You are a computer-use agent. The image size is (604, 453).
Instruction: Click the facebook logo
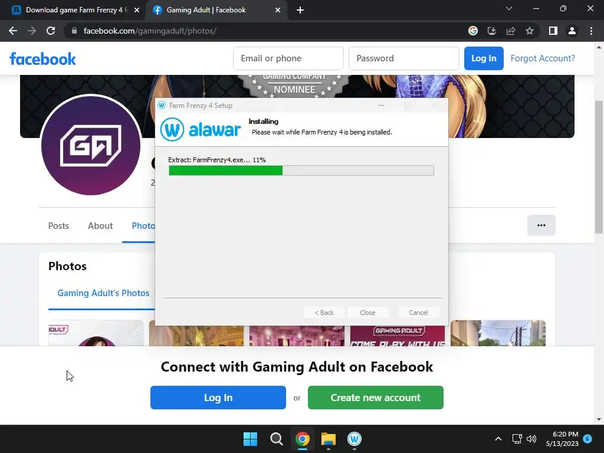[42, 59]
